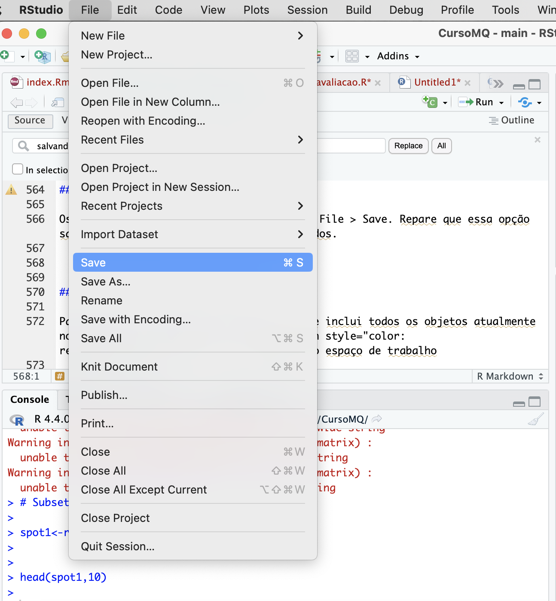556x601 pixels.
Task: Choose Save As... from File menu
Action: pyautogui.click(x=106, y=282)
